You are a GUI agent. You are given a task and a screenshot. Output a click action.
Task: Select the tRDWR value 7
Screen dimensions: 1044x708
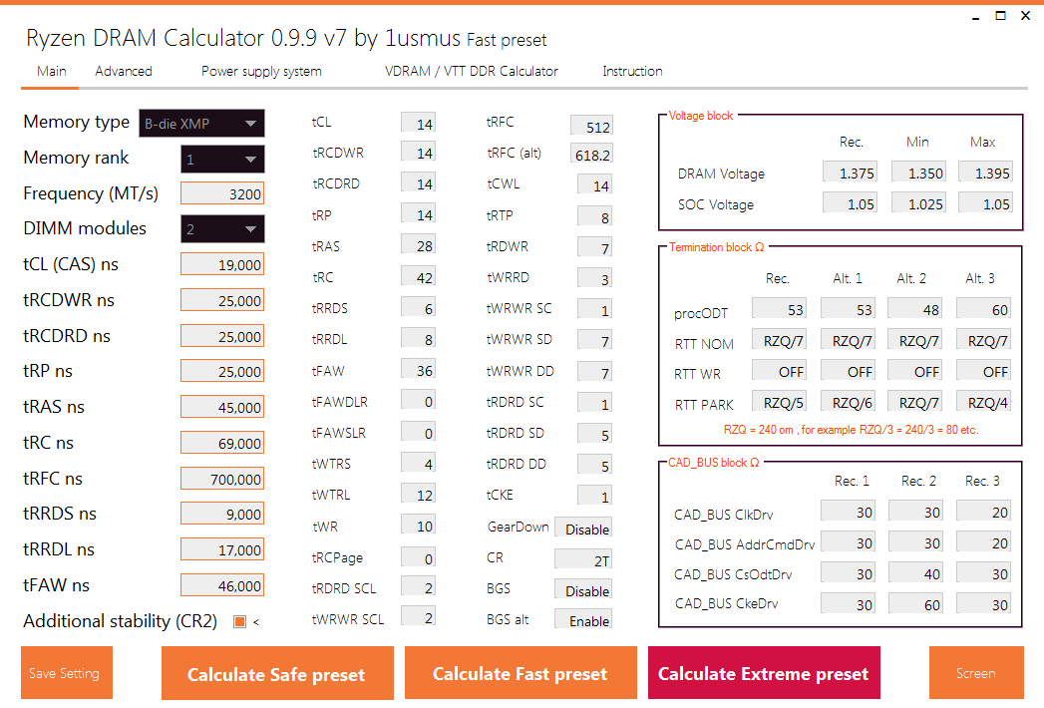[594, 247]
